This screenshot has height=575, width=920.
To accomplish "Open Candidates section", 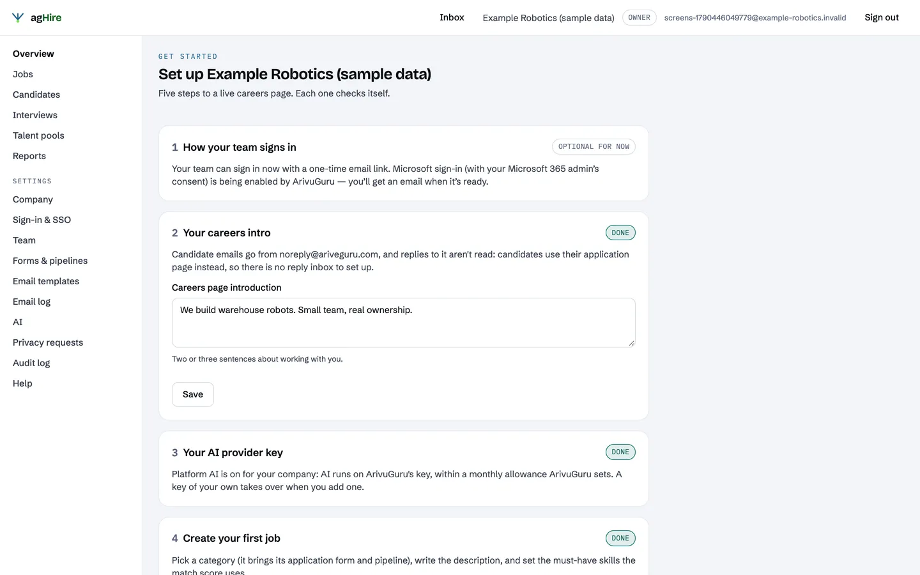I will (x=36, y=95).
